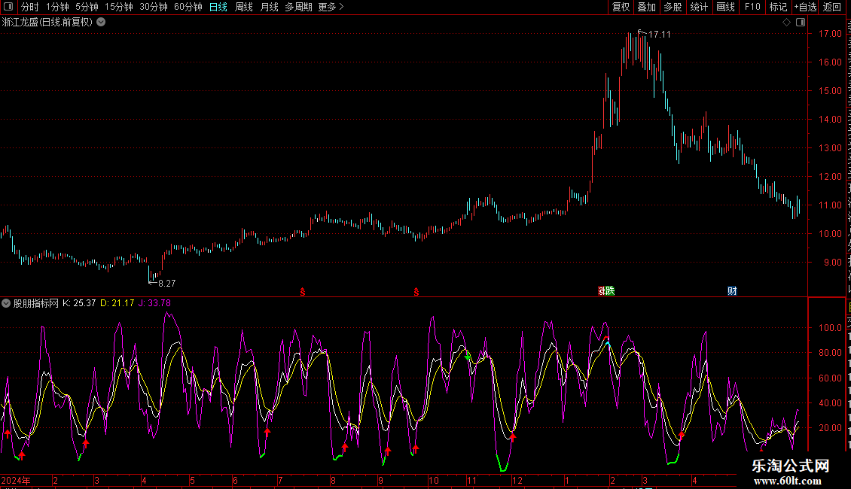
Task: Select the 1分钟 period tab
Action: tap(57, 7)
